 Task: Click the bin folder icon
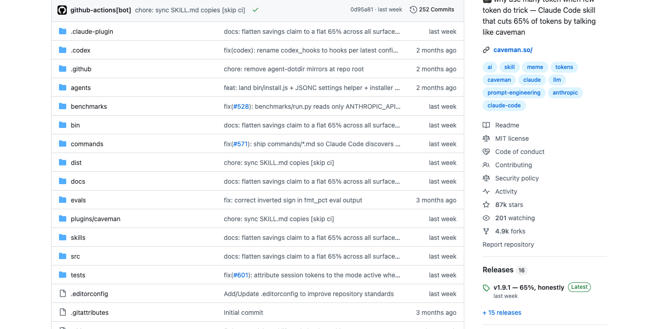[63, 125]
